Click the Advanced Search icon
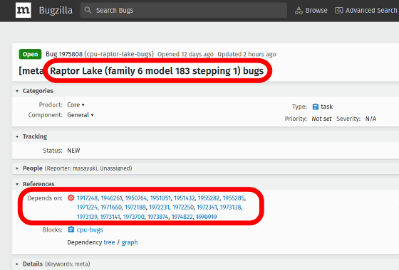The height and width of the screenshot is (270, 399). click(x=338, y=11)
